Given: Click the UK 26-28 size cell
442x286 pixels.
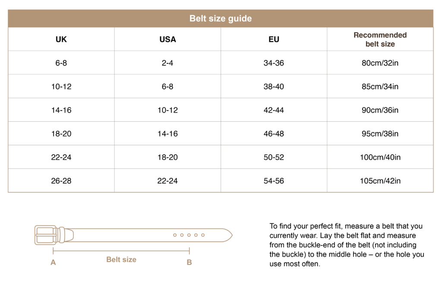Looking at the screenshot, I should (61, 181).
